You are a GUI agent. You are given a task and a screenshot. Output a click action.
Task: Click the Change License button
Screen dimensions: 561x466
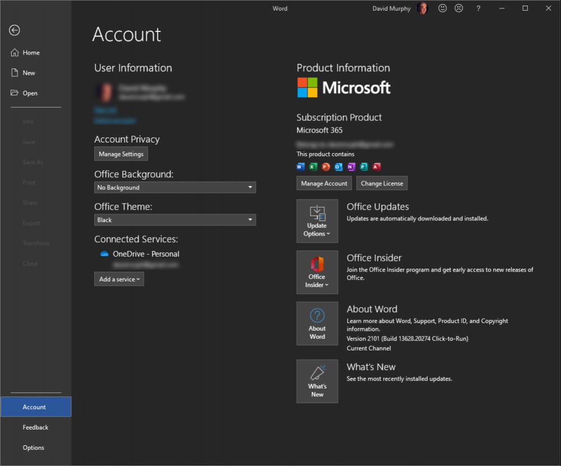(381, 183)
